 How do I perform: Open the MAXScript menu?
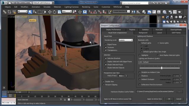pos(118,7)
